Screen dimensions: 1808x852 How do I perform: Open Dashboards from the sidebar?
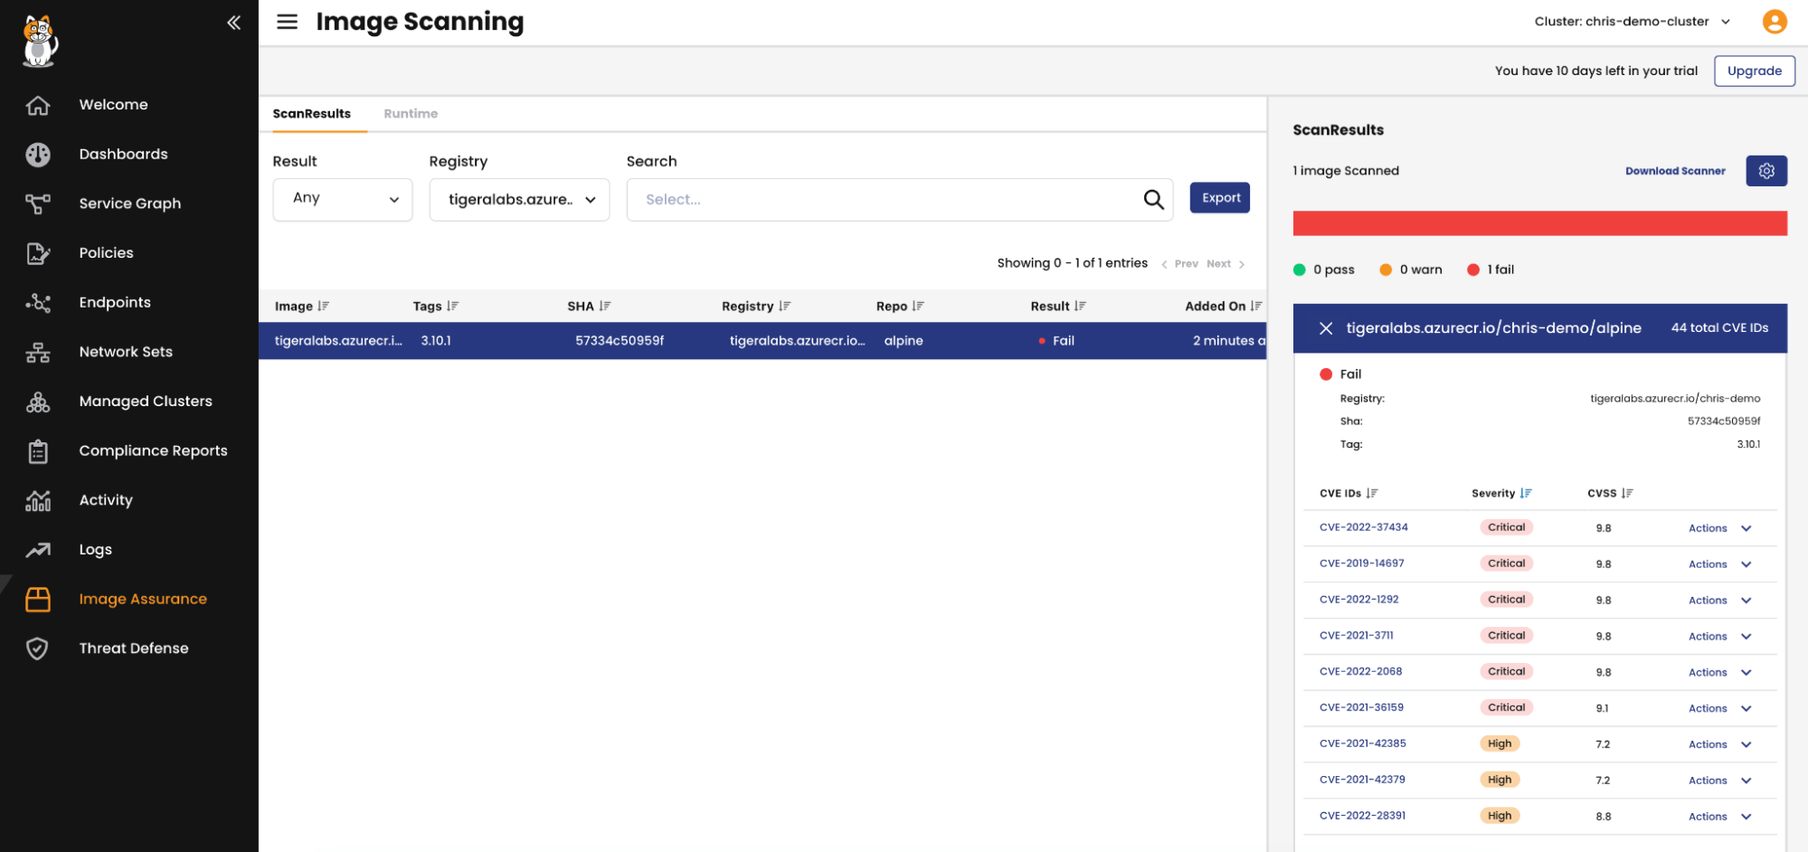click(x=123, y=155)
